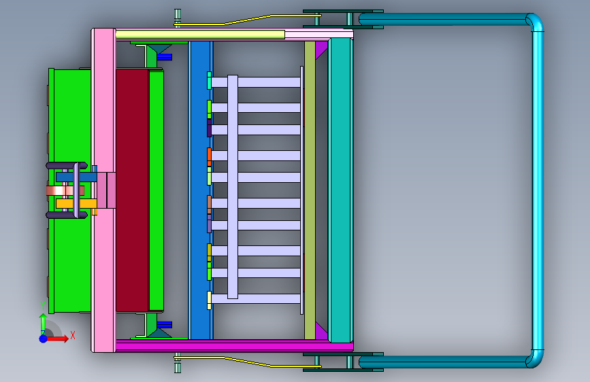The image size is (590, 382).
Task: Select the long vertical lavender cross bar
Action: coord(233,187)
